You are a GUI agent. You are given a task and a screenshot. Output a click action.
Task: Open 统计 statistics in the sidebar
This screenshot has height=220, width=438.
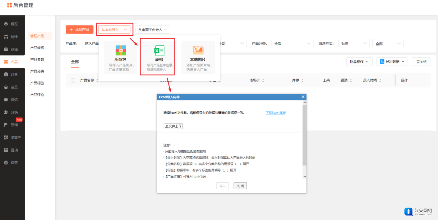(12, 37)
